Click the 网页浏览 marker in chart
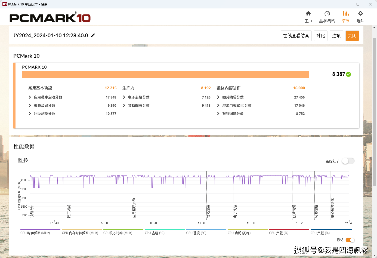Image resolution: width=377 pixels, height=258 pixels. point(69,211)
